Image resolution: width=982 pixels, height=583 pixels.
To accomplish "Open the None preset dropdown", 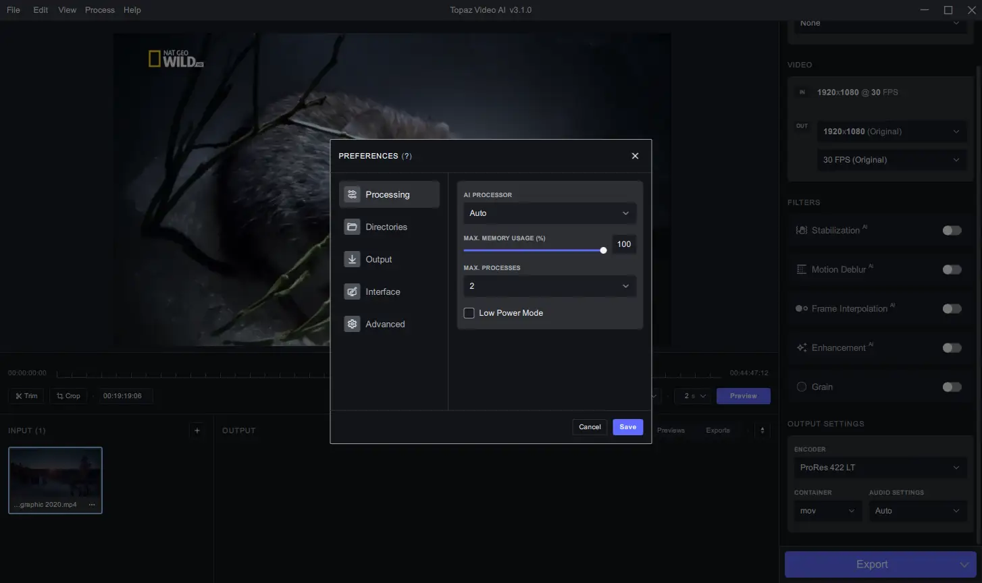I will [880, 23].
